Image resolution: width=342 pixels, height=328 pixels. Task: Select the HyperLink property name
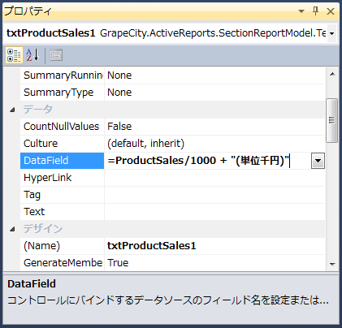48,178
